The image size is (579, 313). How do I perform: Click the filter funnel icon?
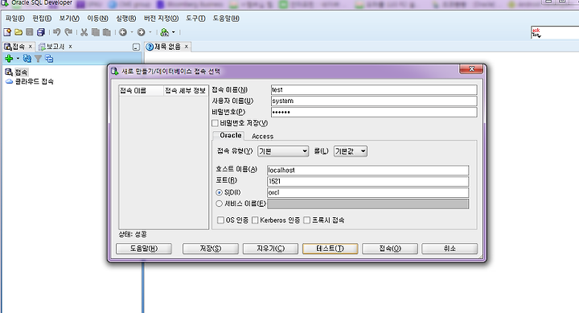pyautogui.click(x=38, y=58)
